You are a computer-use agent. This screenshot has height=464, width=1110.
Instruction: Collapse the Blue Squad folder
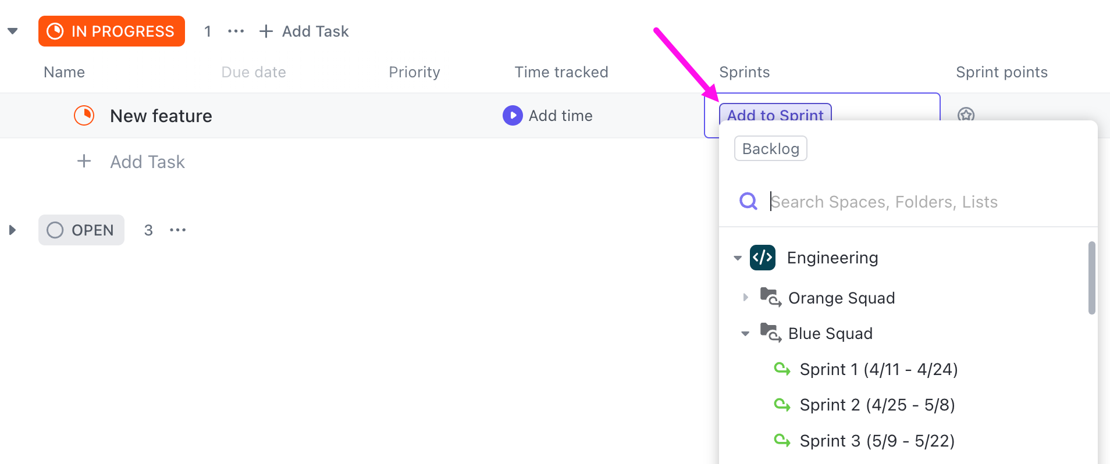pyautogui.click(x=745, y=333)
